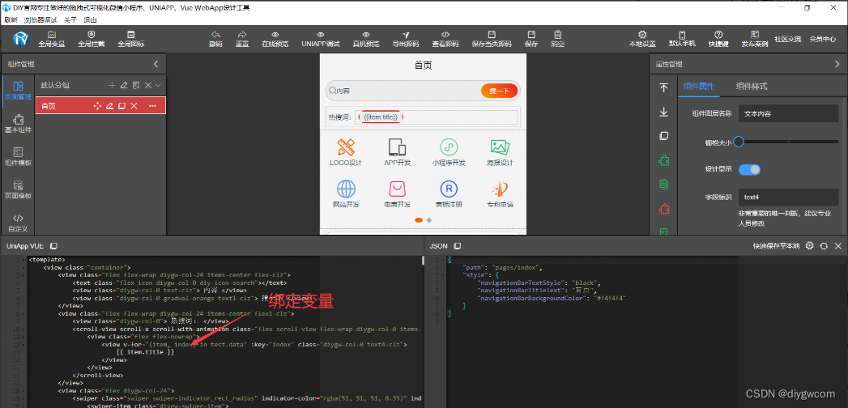Open the 关于 menu
This screenshot has width=848, height=408.
pyautogui.click(x=70, y=20)
